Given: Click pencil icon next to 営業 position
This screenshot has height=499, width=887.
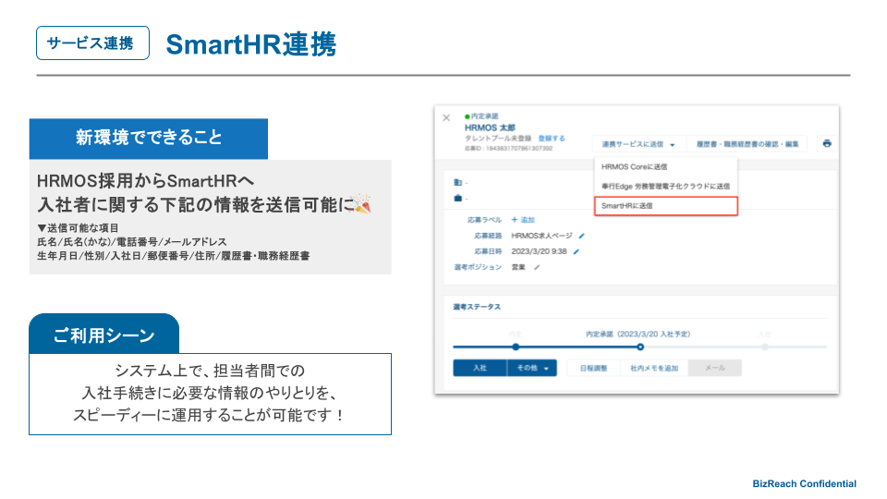Looking at the screenshot, I should [x=537, y=267].
